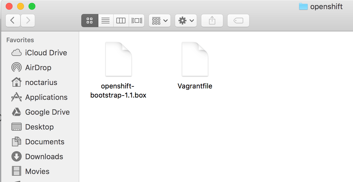The width and height of the screenshot is (353, 182).
Task: Minimize the window with yellow button
Action: [21, 6]
